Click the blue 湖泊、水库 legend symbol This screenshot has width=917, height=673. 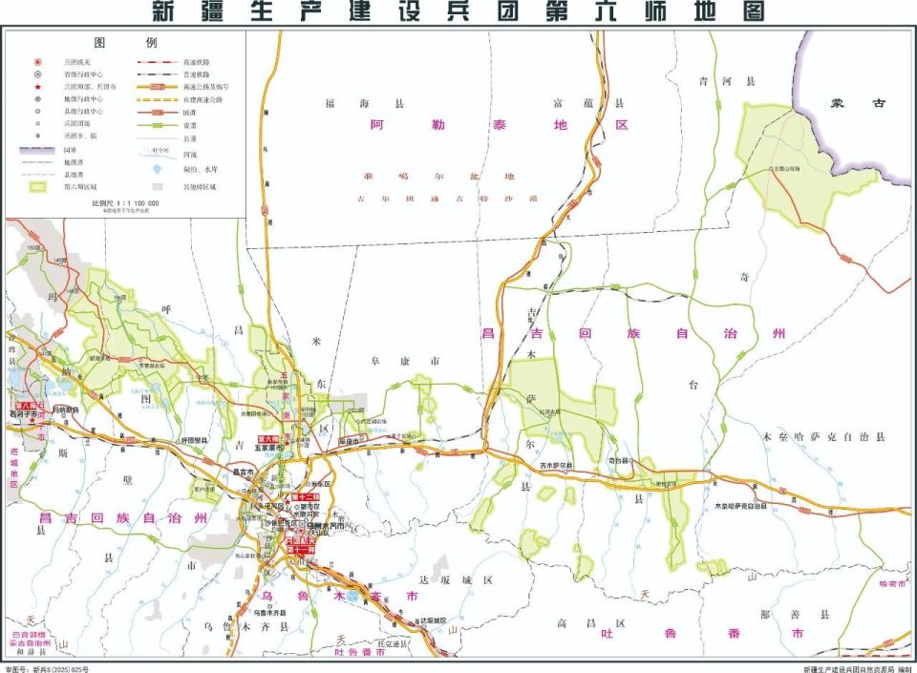(x=157, y=169)
